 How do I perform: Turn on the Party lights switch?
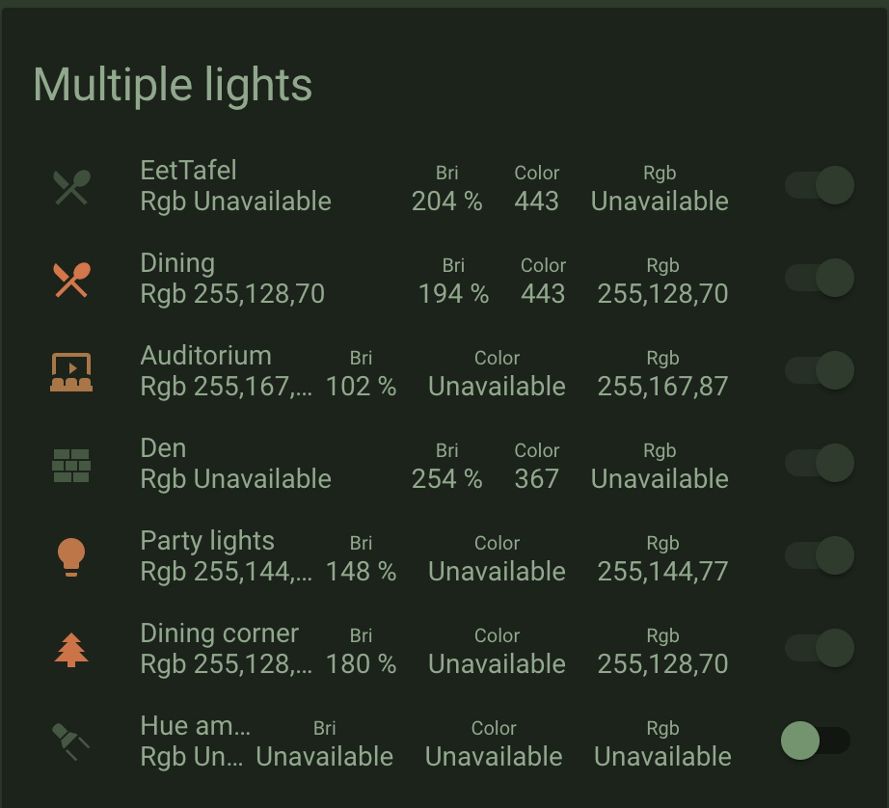pyautogui.click(x=818, y=555)
